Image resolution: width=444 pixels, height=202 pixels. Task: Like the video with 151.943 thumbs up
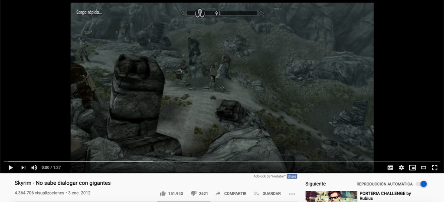(x=171, y=193)
